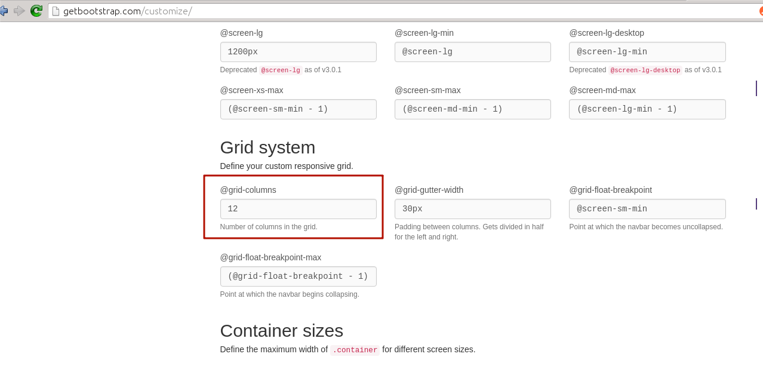Edit the @screen-lg input field
The height and width of the screenshot is (366, 763).
(298, 52)
